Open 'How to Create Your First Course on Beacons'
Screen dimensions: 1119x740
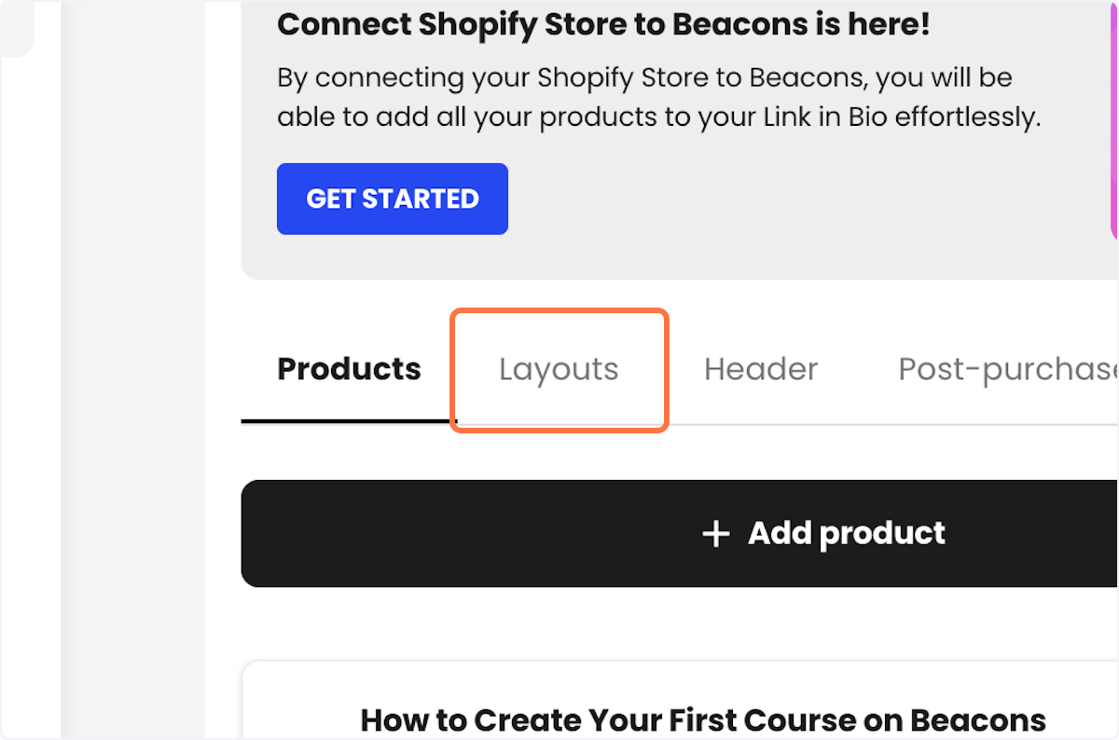point(702,719)
